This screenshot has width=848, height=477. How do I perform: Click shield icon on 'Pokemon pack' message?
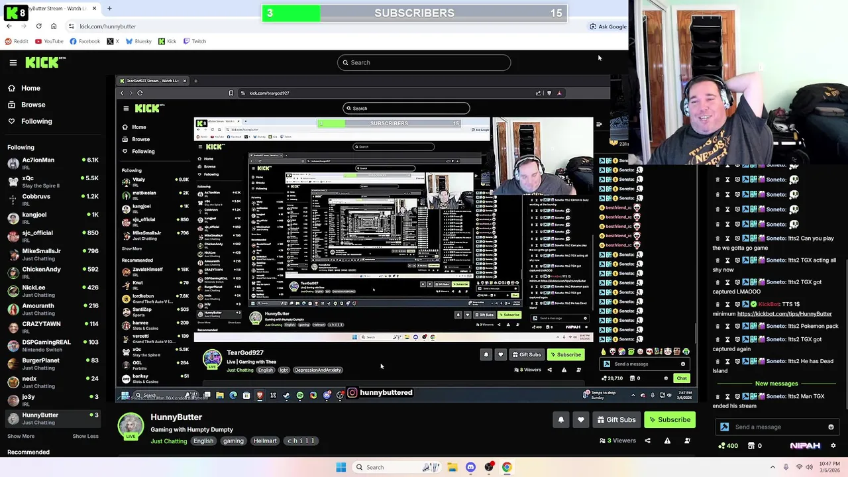(x=737, y=326)
